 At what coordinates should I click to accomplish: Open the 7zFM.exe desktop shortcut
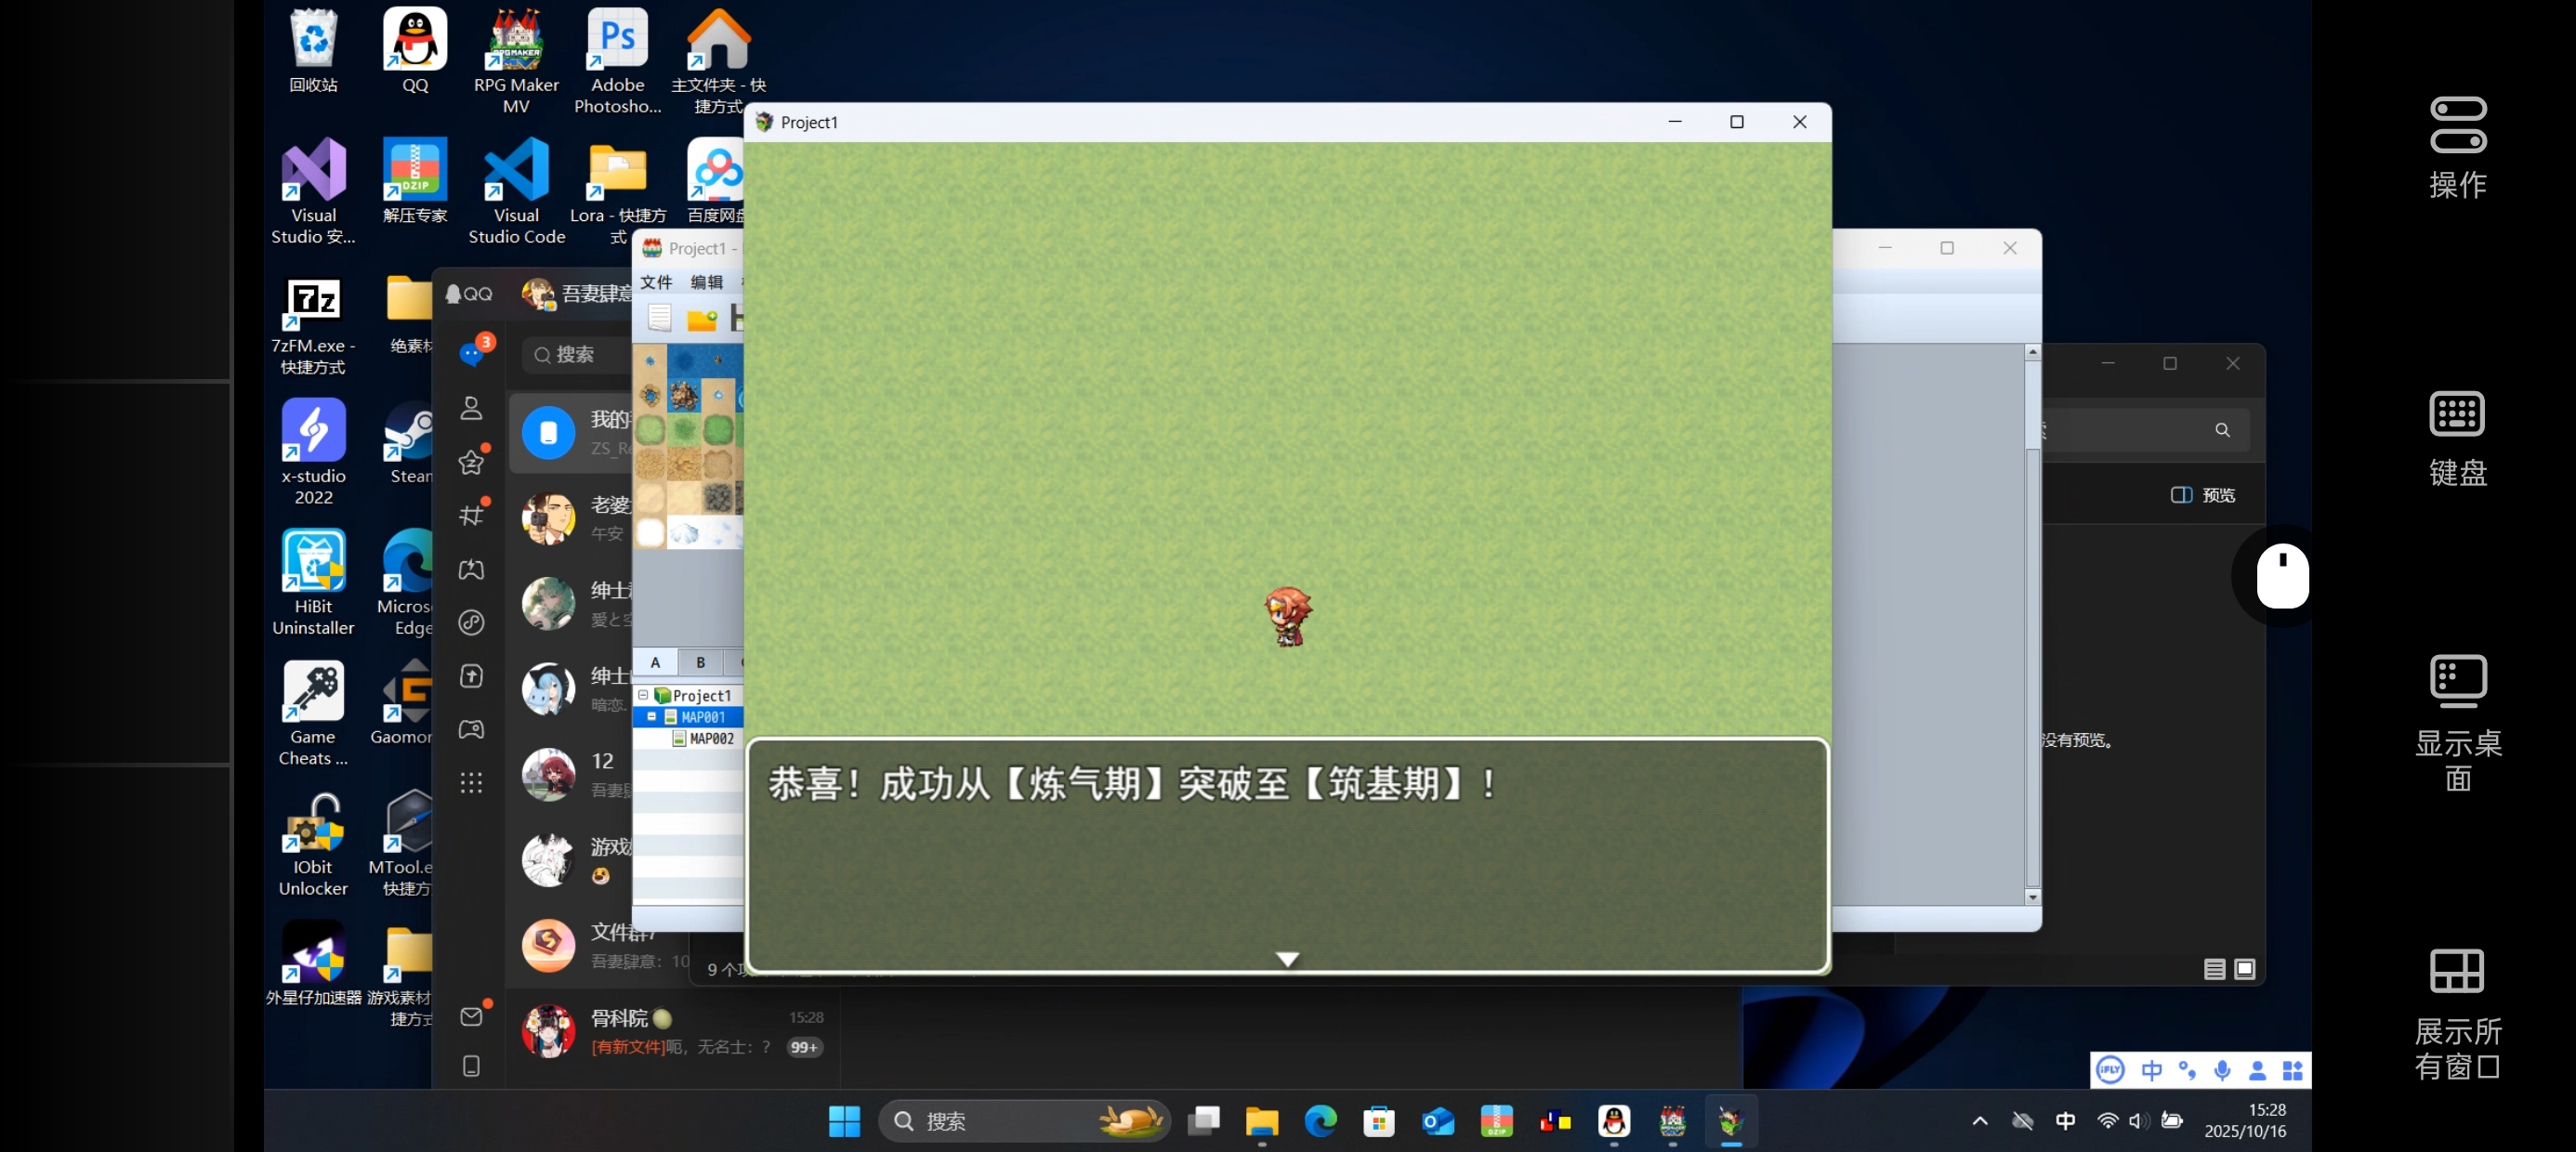313,325
